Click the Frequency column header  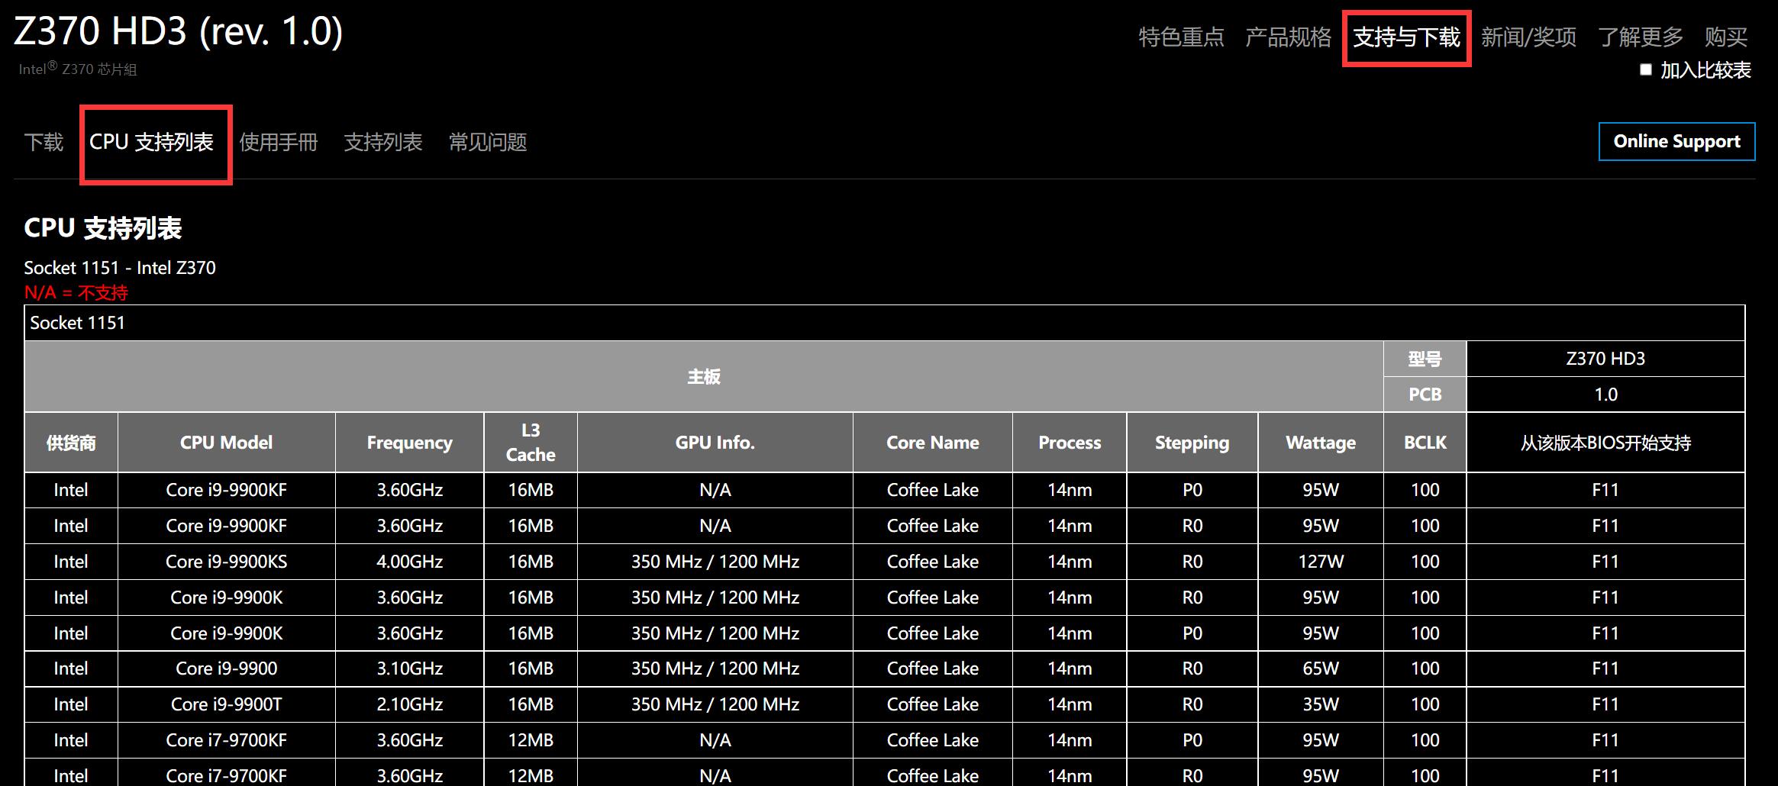[x=409, y=442]
